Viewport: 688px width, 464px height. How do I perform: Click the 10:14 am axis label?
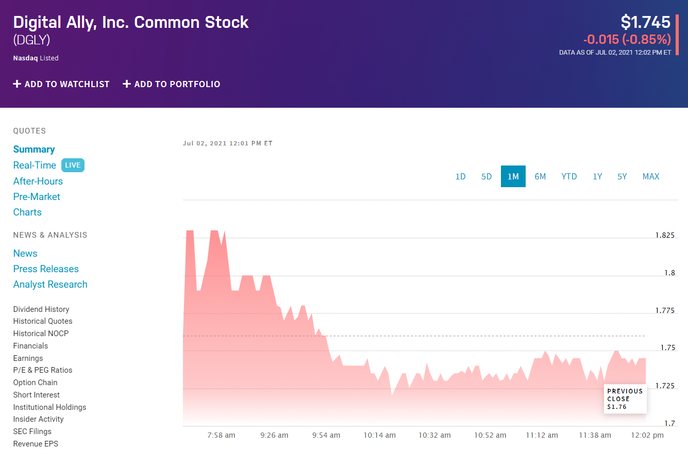380,435
